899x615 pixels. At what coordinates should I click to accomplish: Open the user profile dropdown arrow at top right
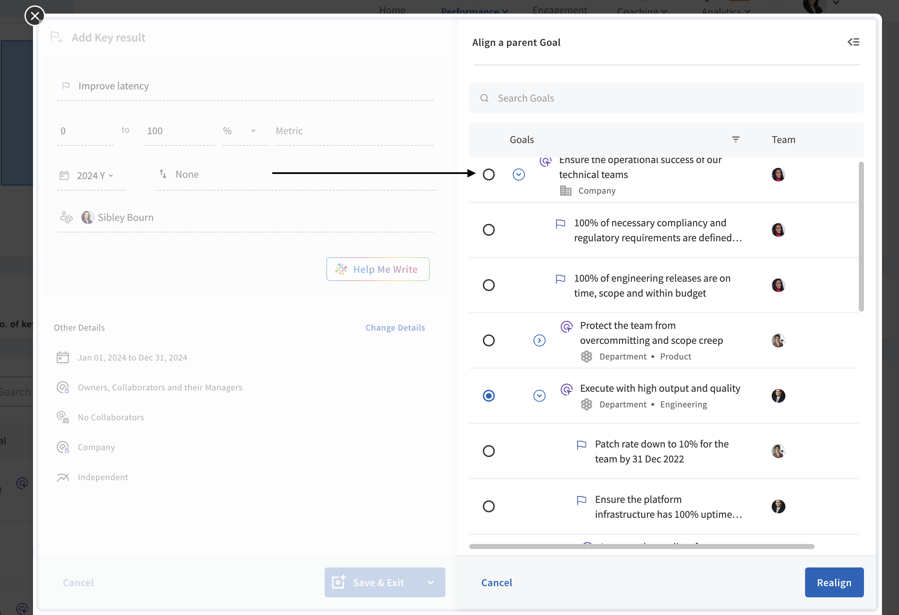point(836,3)
